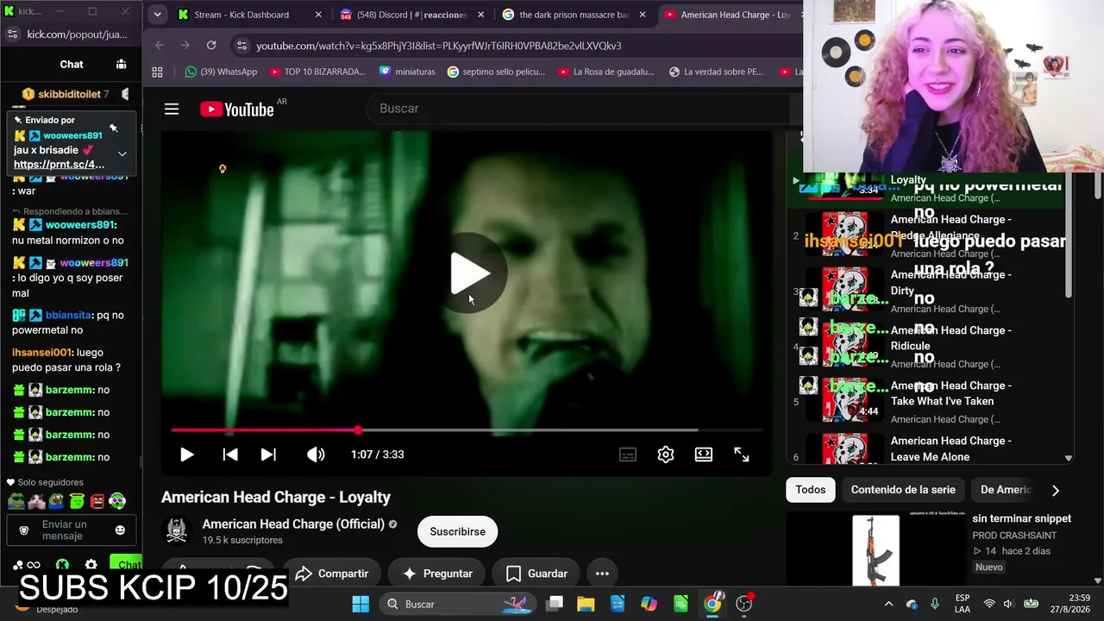Open File Explorer from the taskbar
The image size is (1104, 621).
(586, 604)
